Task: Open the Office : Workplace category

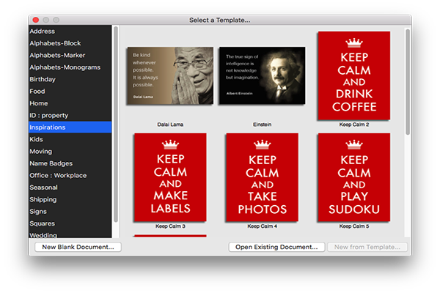Action: (x=70, y=176)
